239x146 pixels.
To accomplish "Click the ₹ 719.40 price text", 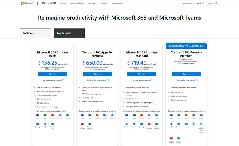I will [x=136, y=63].
